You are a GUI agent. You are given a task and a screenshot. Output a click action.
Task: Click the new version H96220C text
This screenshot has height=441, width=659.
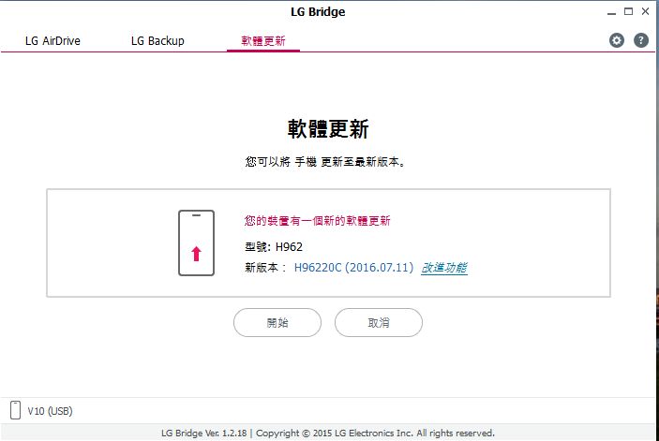(x=353, y=268)
